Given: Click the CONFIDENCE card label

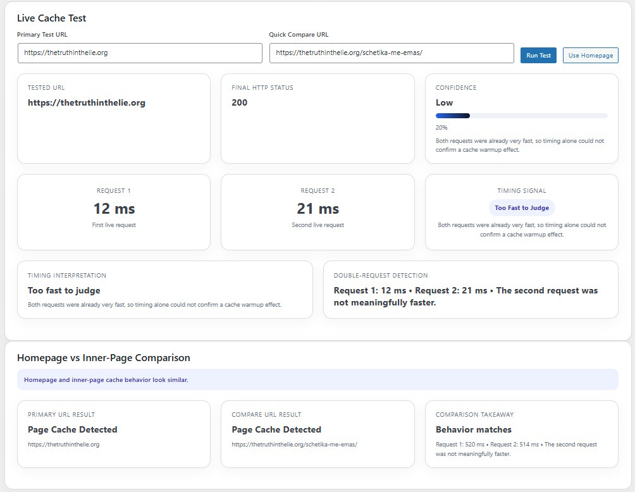Looking at the screenshot, I should [456, 88].
